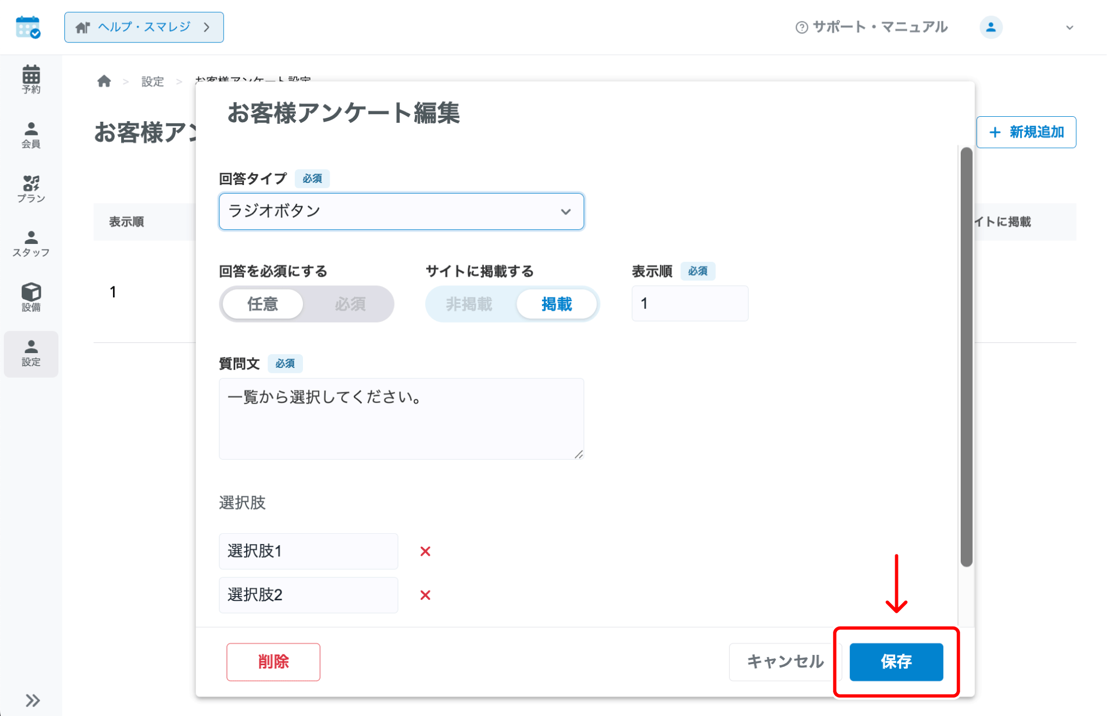Image resolution: width=1107 pixels, height=716 pixels.
Task: Open the ヘルプ・スマレジ store selector
Action: [144, 27]
